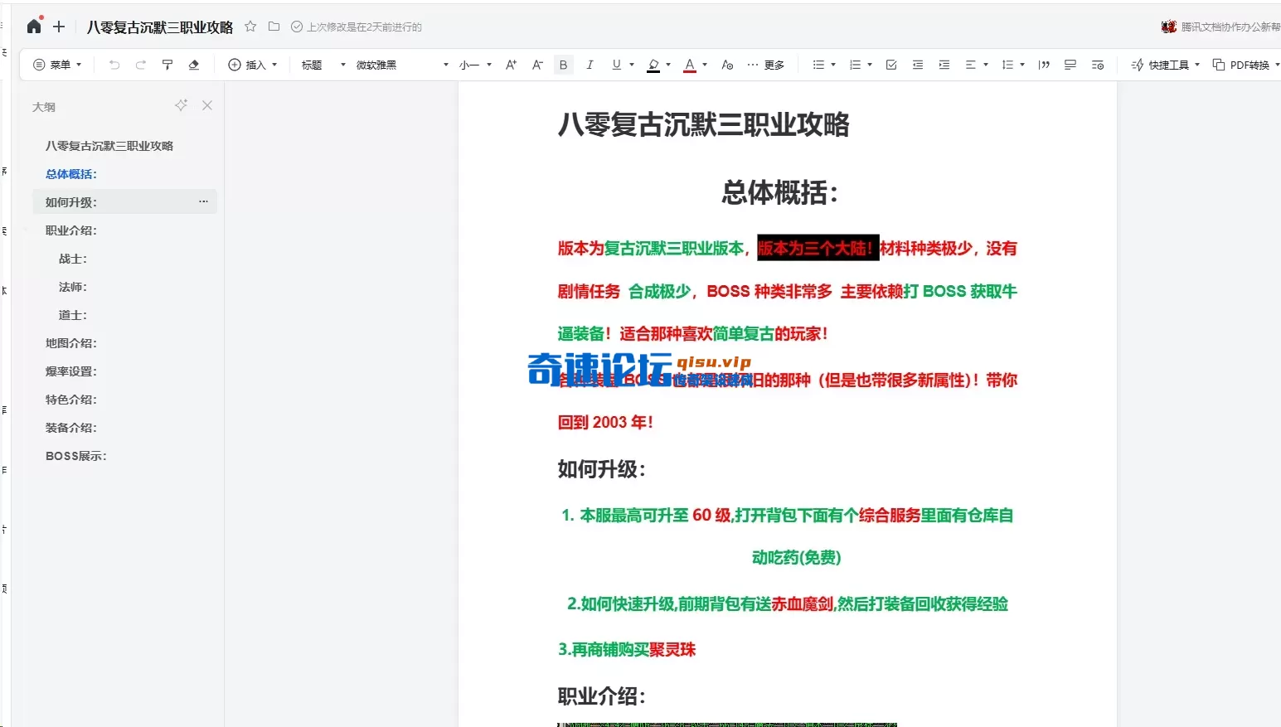Click the 如何升级 heading in document
The image size is (1281, 727).
tap(602, 469)
